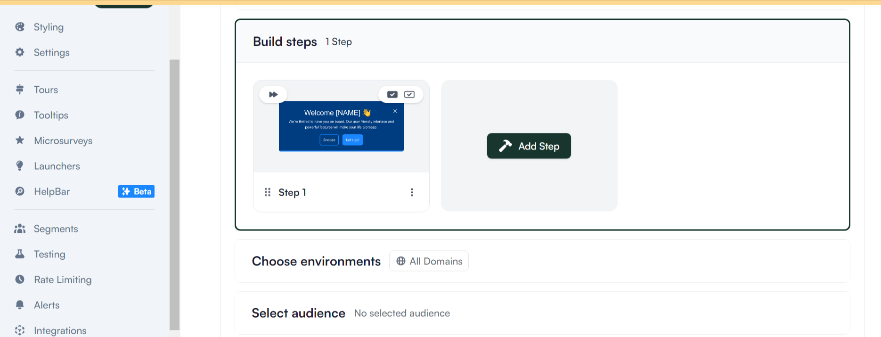Click the HelpBar search icon

tap(20, 191)
